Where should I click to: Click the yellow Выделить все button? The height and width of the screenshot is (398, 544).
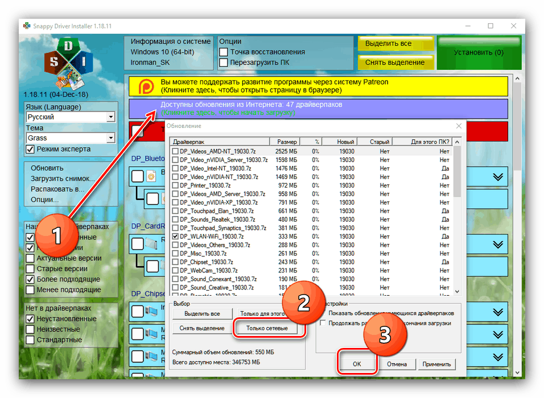(x=396, y=44)
